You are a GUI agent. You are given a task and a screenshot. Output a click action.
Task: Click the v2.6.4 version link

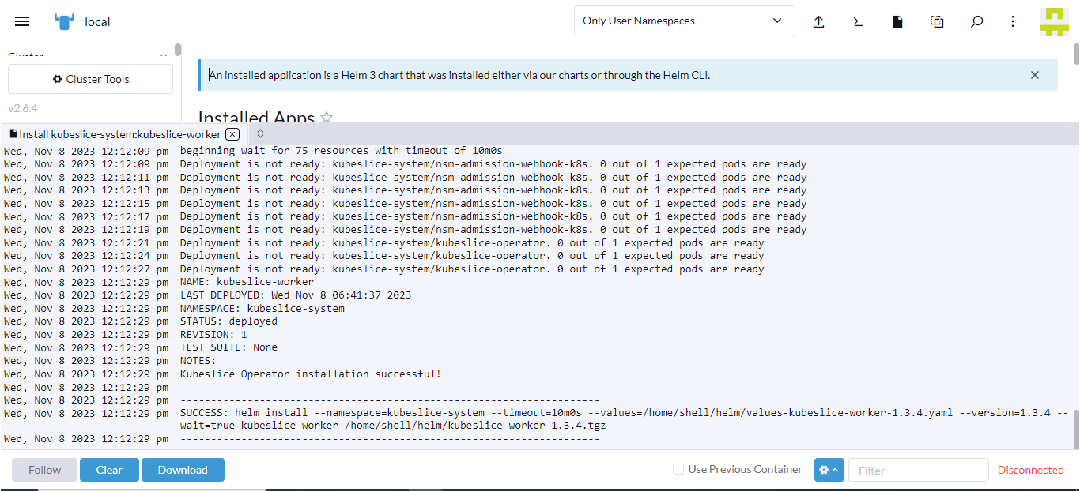pyautogui.click(x=23, y=108)
